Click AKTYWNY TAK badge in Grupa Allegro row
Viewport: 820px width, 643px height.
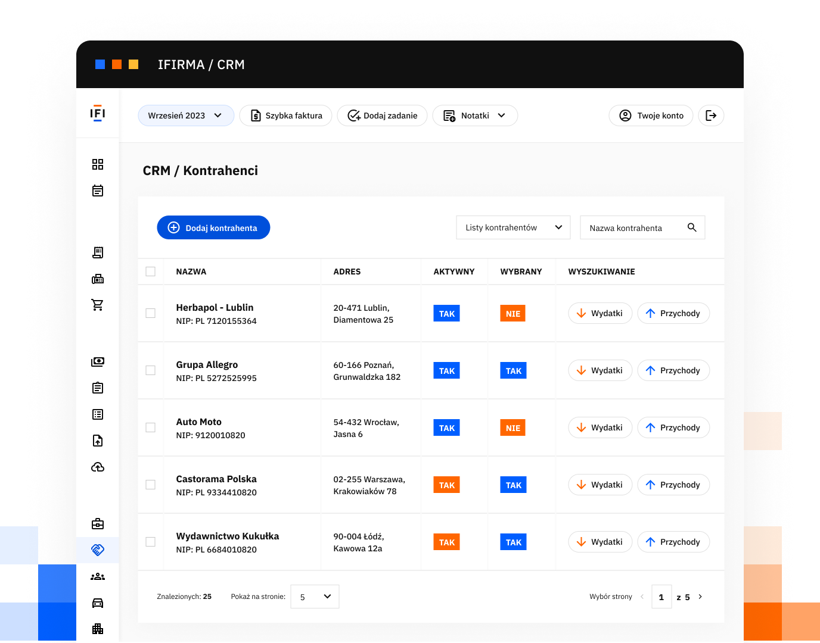447,370
